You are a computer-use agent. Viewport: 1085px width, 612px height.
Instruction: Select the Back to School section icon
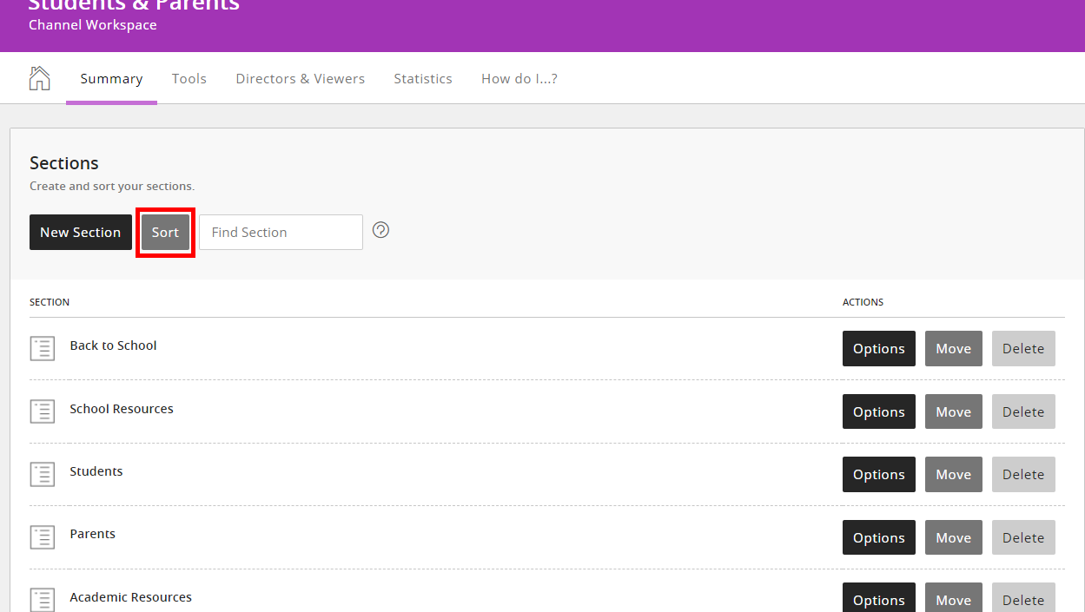pos(43,349)
